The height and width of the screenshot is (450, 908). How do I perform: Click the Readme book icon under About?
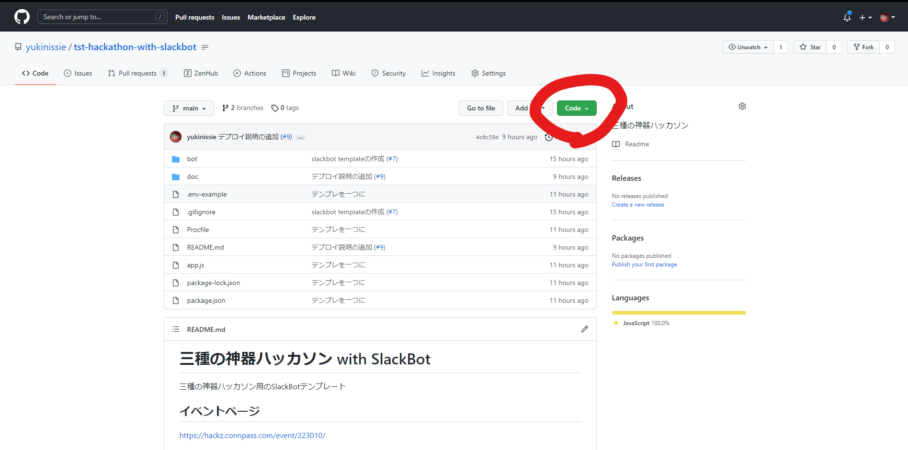(x=616, y=144)
